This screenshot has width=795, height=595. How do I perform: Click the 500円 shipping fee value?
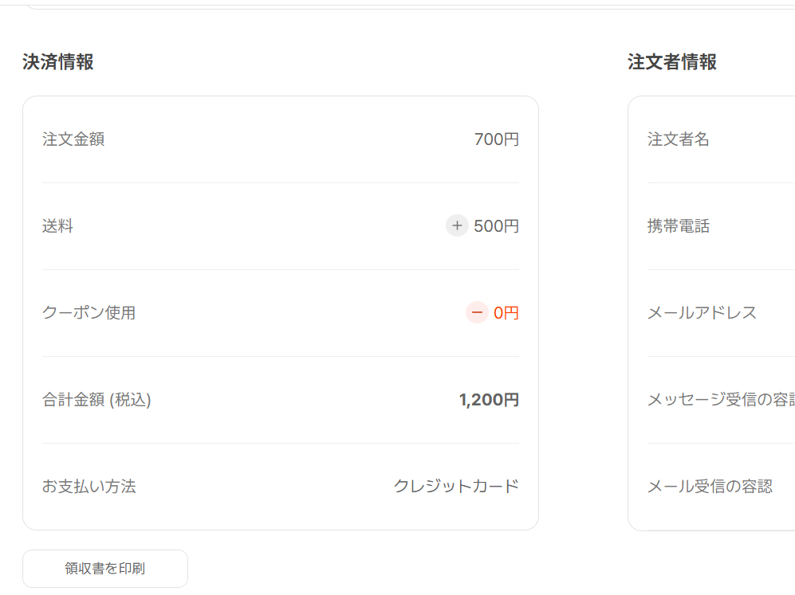[x=496, y=226]
